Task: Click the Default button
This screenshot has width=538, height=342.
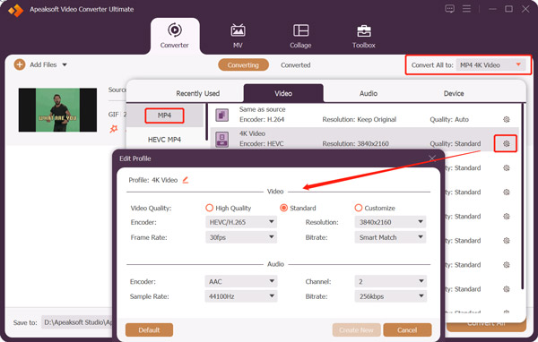Action: pyautogui.click(x=149, y=330)
